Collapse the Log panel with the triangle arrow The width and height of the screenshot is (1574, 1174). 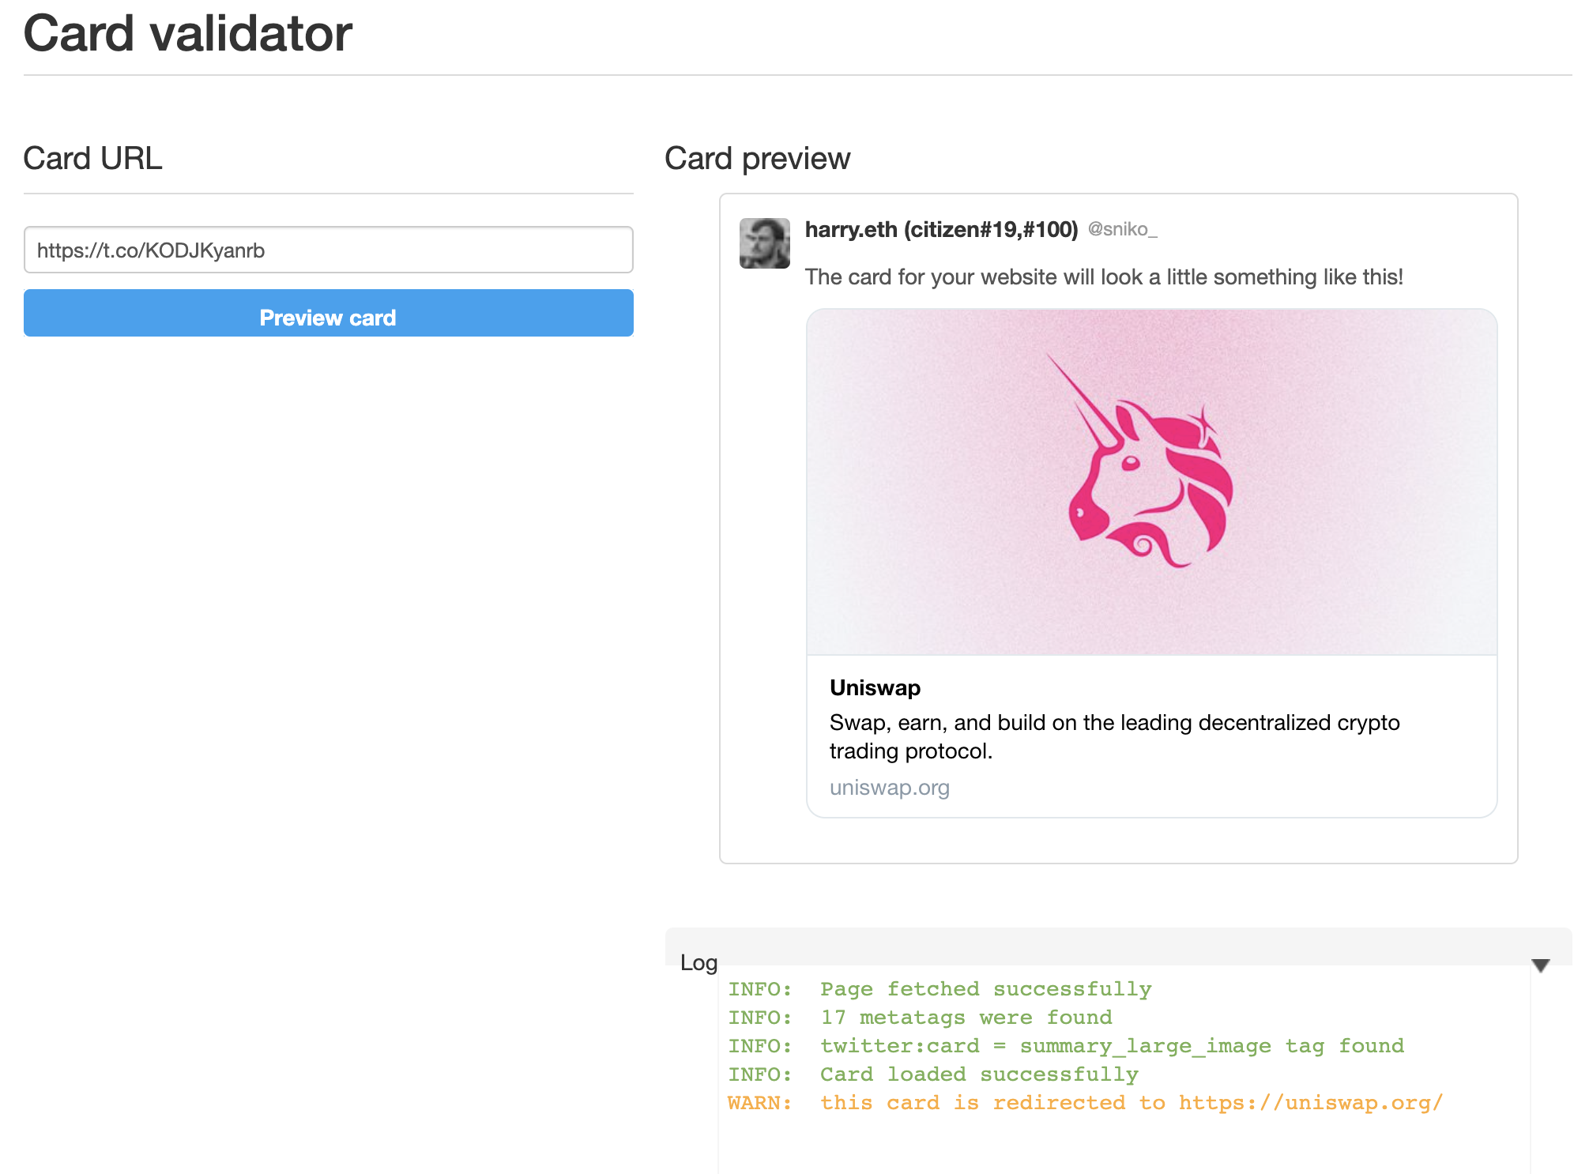1540,965
